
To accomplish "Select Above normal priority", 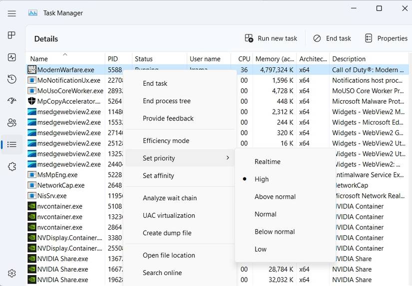I will click(x=275, y=196).
